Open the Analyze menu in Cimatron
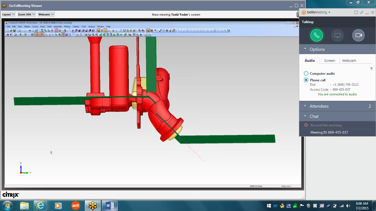The image size is (376, 211). 91,26
